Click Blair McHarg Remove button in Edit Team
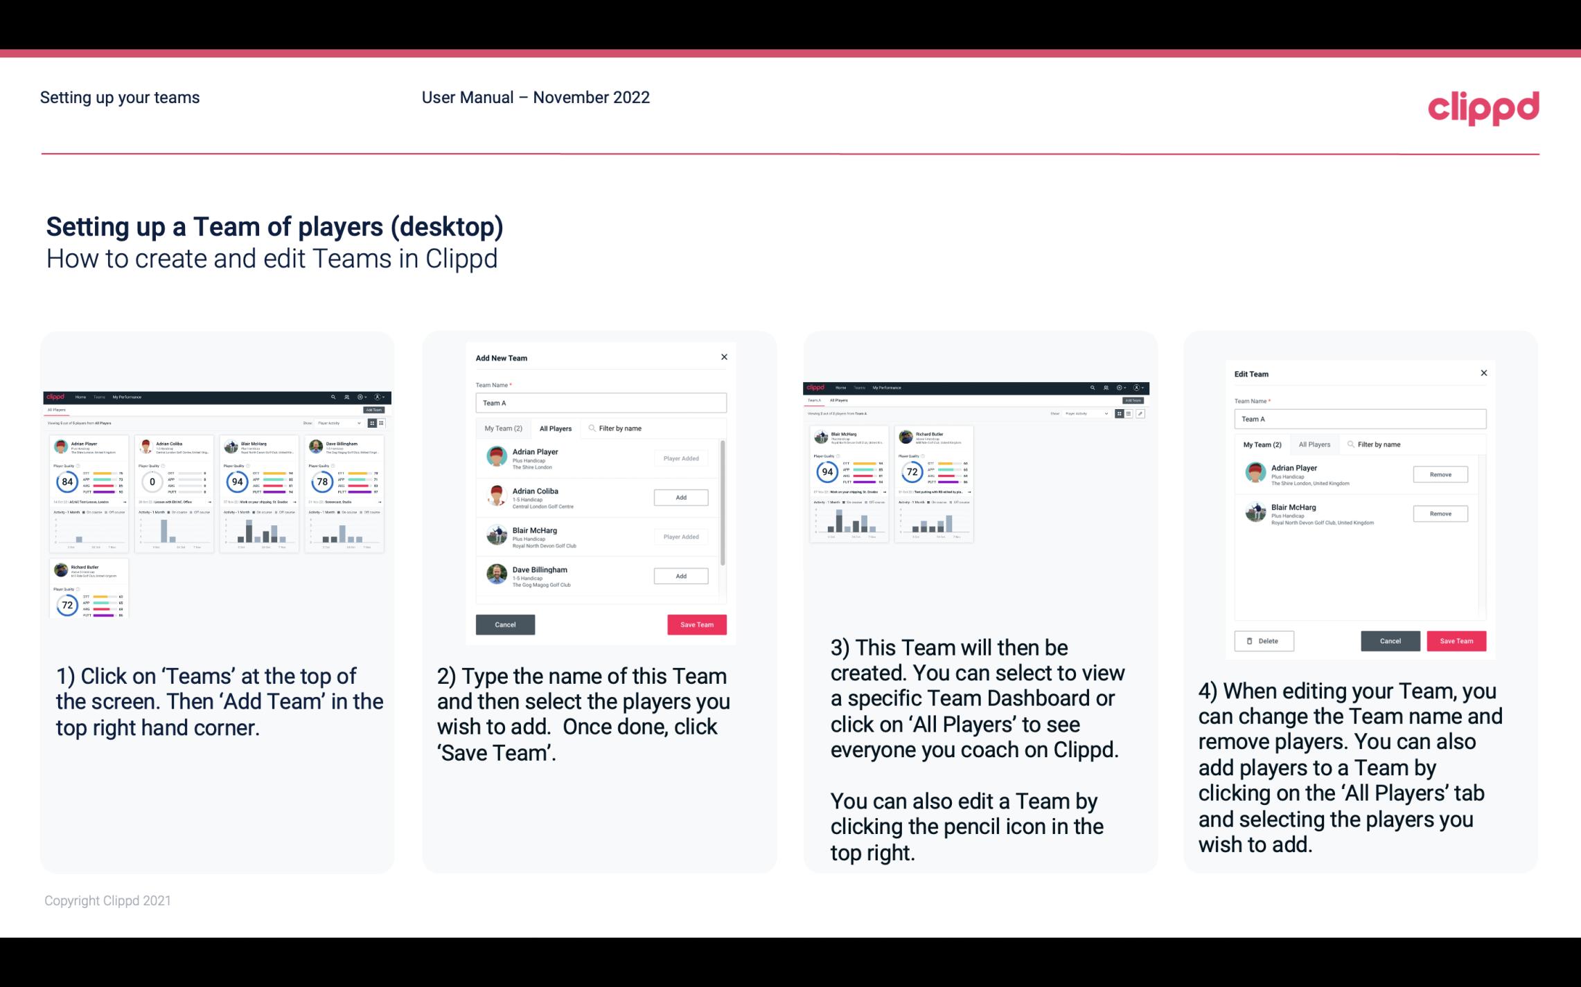This screenshot has height=987, width=1581. pos(1440,514)
